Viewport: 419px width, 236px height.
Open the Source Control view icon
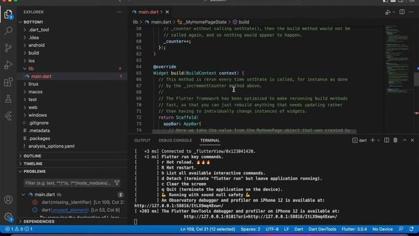point(9,48)
